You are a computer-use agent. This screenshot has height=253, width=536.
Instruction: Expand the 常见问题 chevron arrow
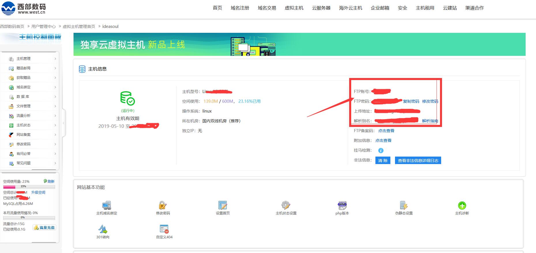[x=55, y=163]
